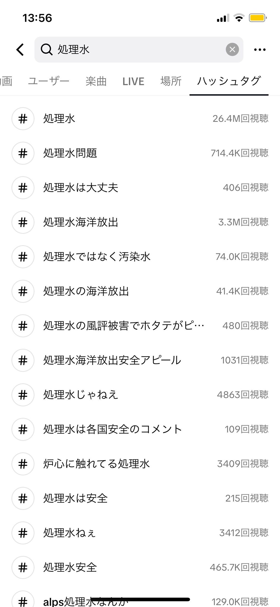Switch to the 楽曲 tab
This screenshot has height=607, width=280.
point(96,81)
